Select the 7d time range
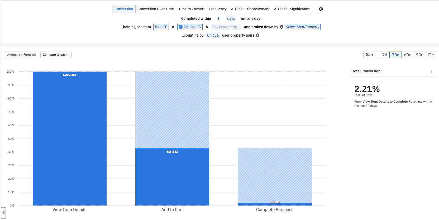Viewport: 439px width, 220px height. click(385, 55)
